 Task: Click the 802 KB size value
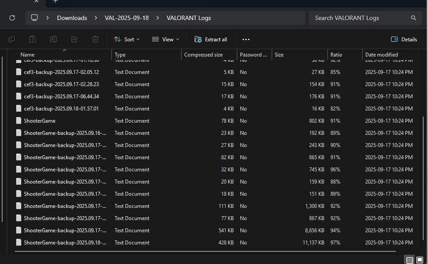click(317, 120)
